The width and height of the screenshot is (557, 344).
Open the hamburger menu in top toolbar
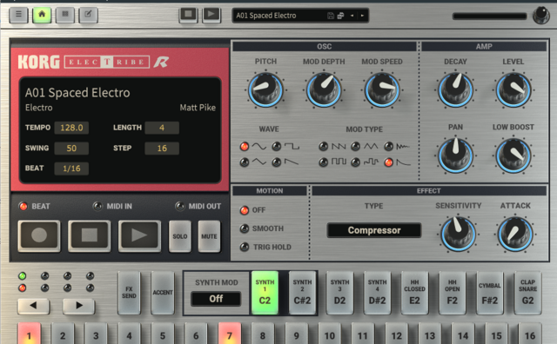(x=18, y=15)
